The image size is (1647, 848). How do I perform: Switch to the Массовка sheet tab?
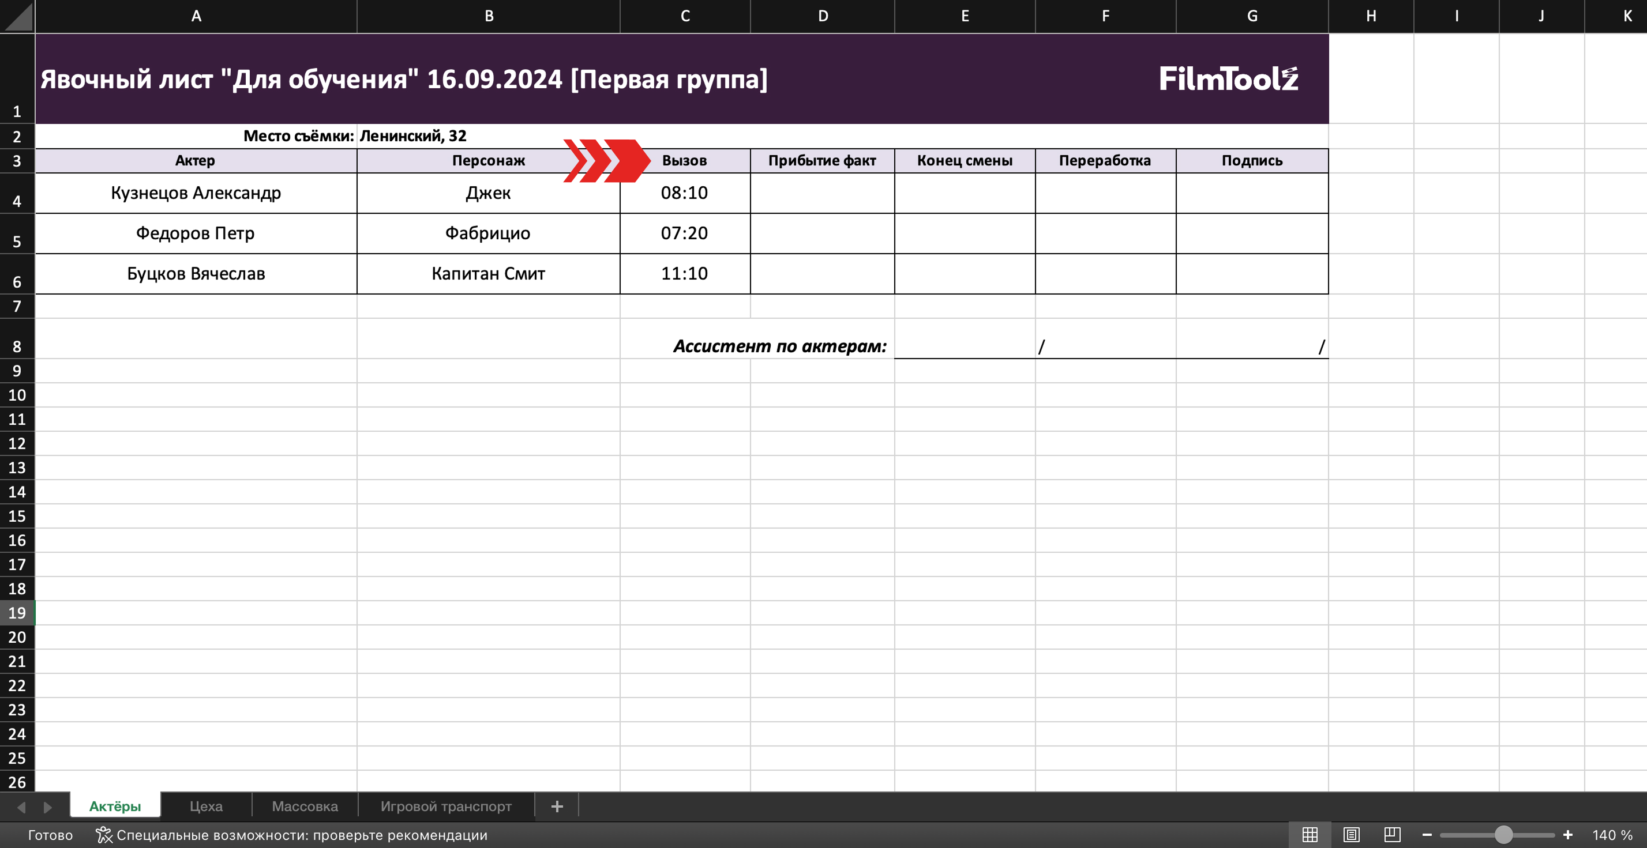(x=305, y=806)
